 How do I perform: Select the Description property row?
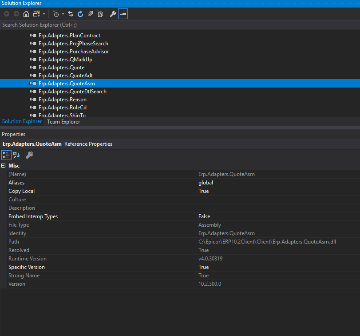coord(183,208)
